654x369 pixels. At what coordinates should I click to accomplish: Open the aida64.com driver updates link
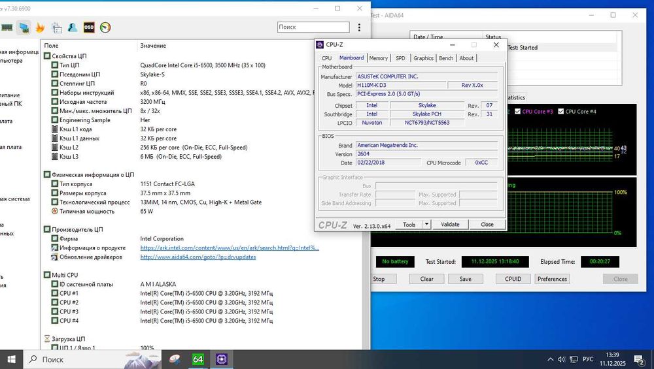pyautogui.click(x=198, y=257)
